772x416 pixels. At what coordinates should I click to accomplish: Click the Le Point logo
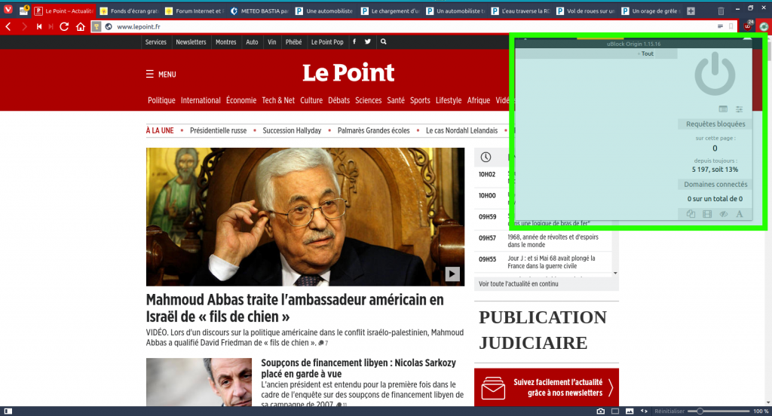pos(348,73)
